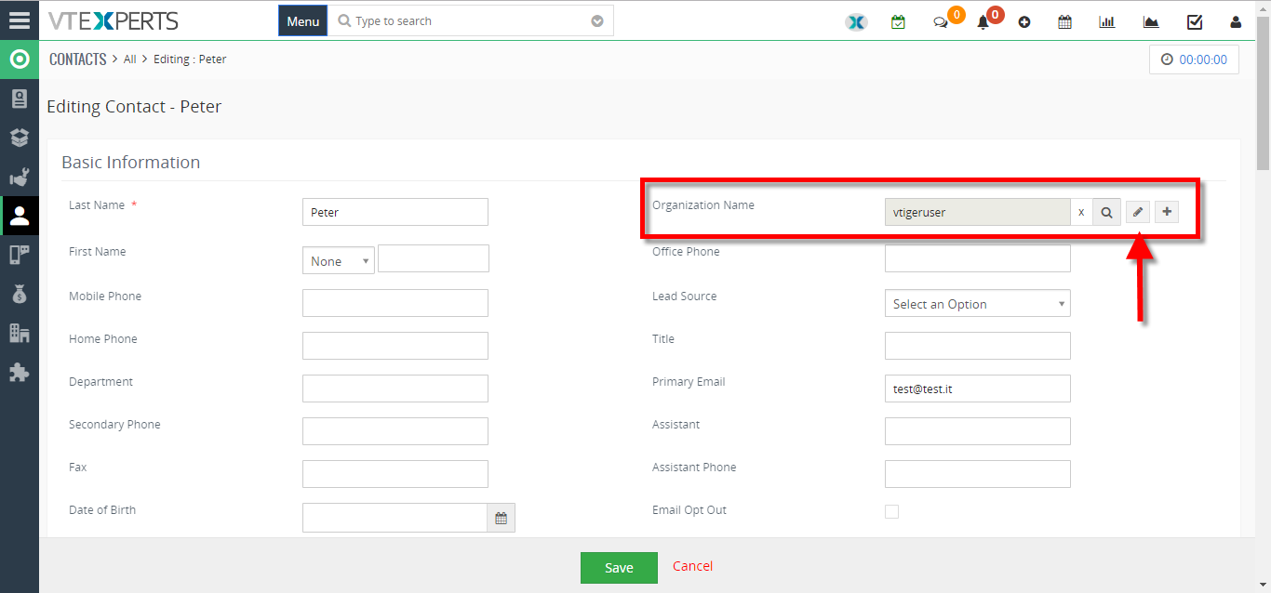The height and width of the screenshot is (593, 1271).
Task: Open the user profile icon
Action: [1236, 22]
